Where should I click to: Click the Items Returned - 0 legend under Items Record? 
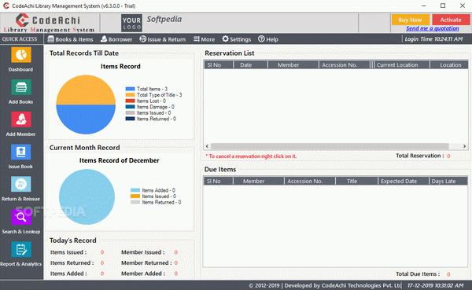click(151, 119)
